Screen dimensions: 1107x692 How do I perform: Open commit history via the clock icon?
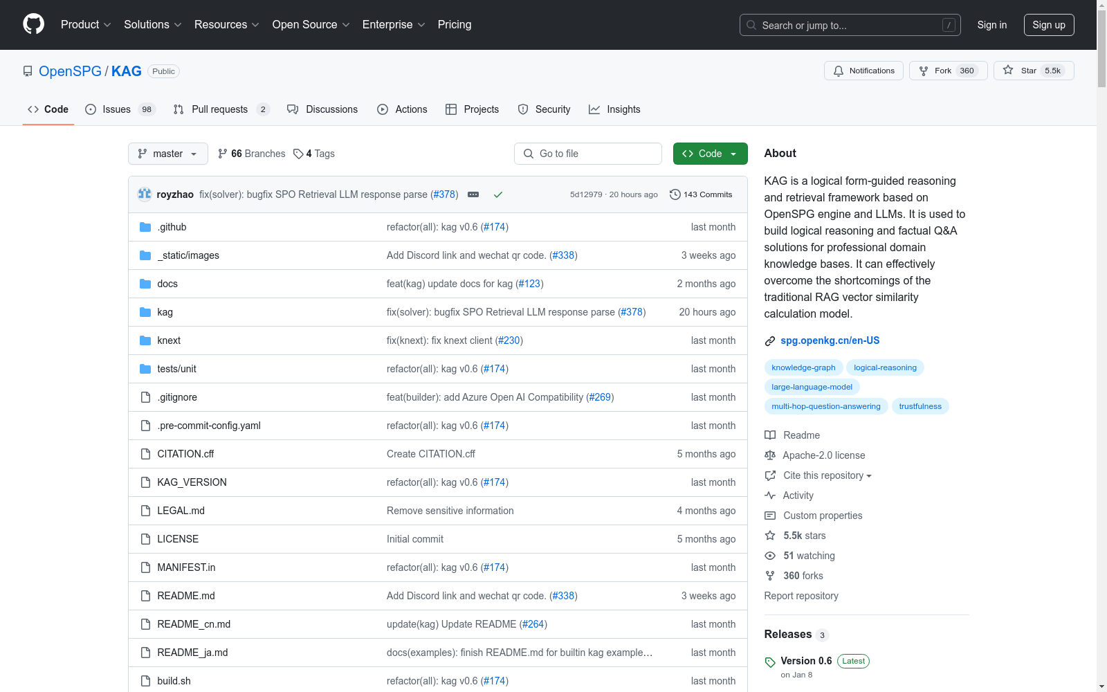675,194
